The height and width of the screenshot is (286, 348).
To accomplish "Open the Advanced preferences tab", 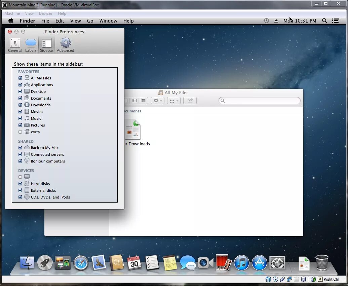I will click(66, 45).
